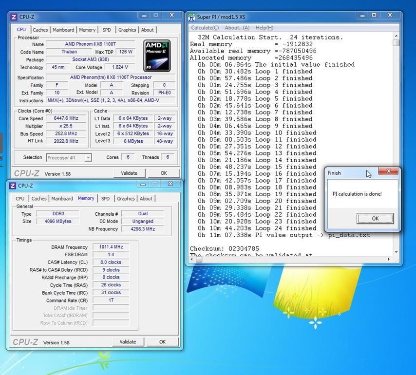Select SPD tab in lower CPU-Z
The width and height of the screenshot is (416, 375).
[105, 198]
